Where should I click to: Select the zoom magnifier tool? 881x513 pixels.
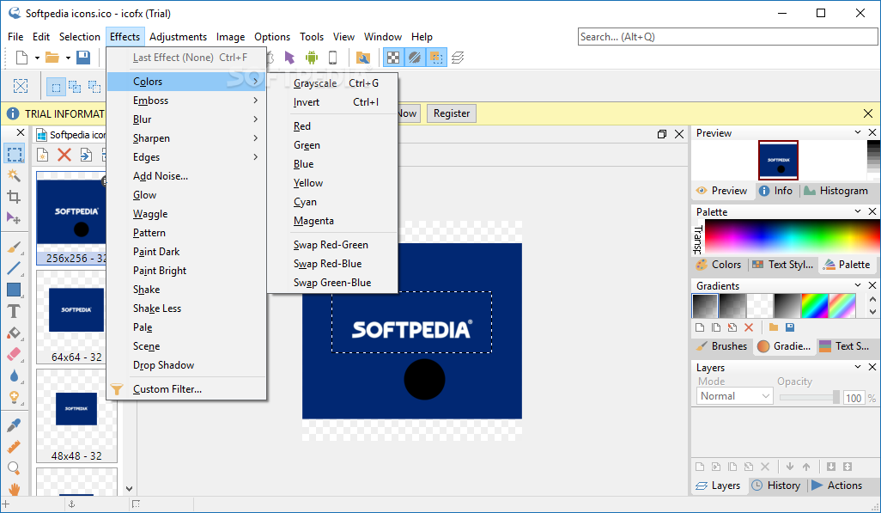[14, 468]
